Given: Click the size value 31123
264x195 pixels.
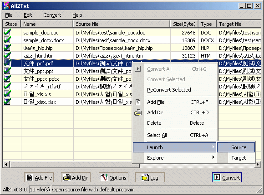Looking at the screenshot, I should pos(188,56).
